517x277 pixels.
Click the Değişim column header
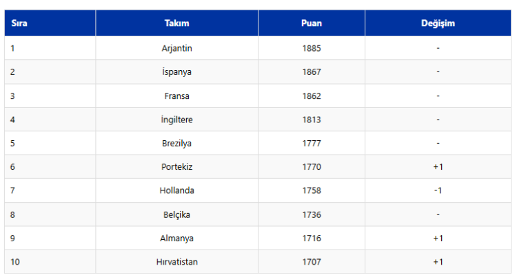tap(438, 23)
